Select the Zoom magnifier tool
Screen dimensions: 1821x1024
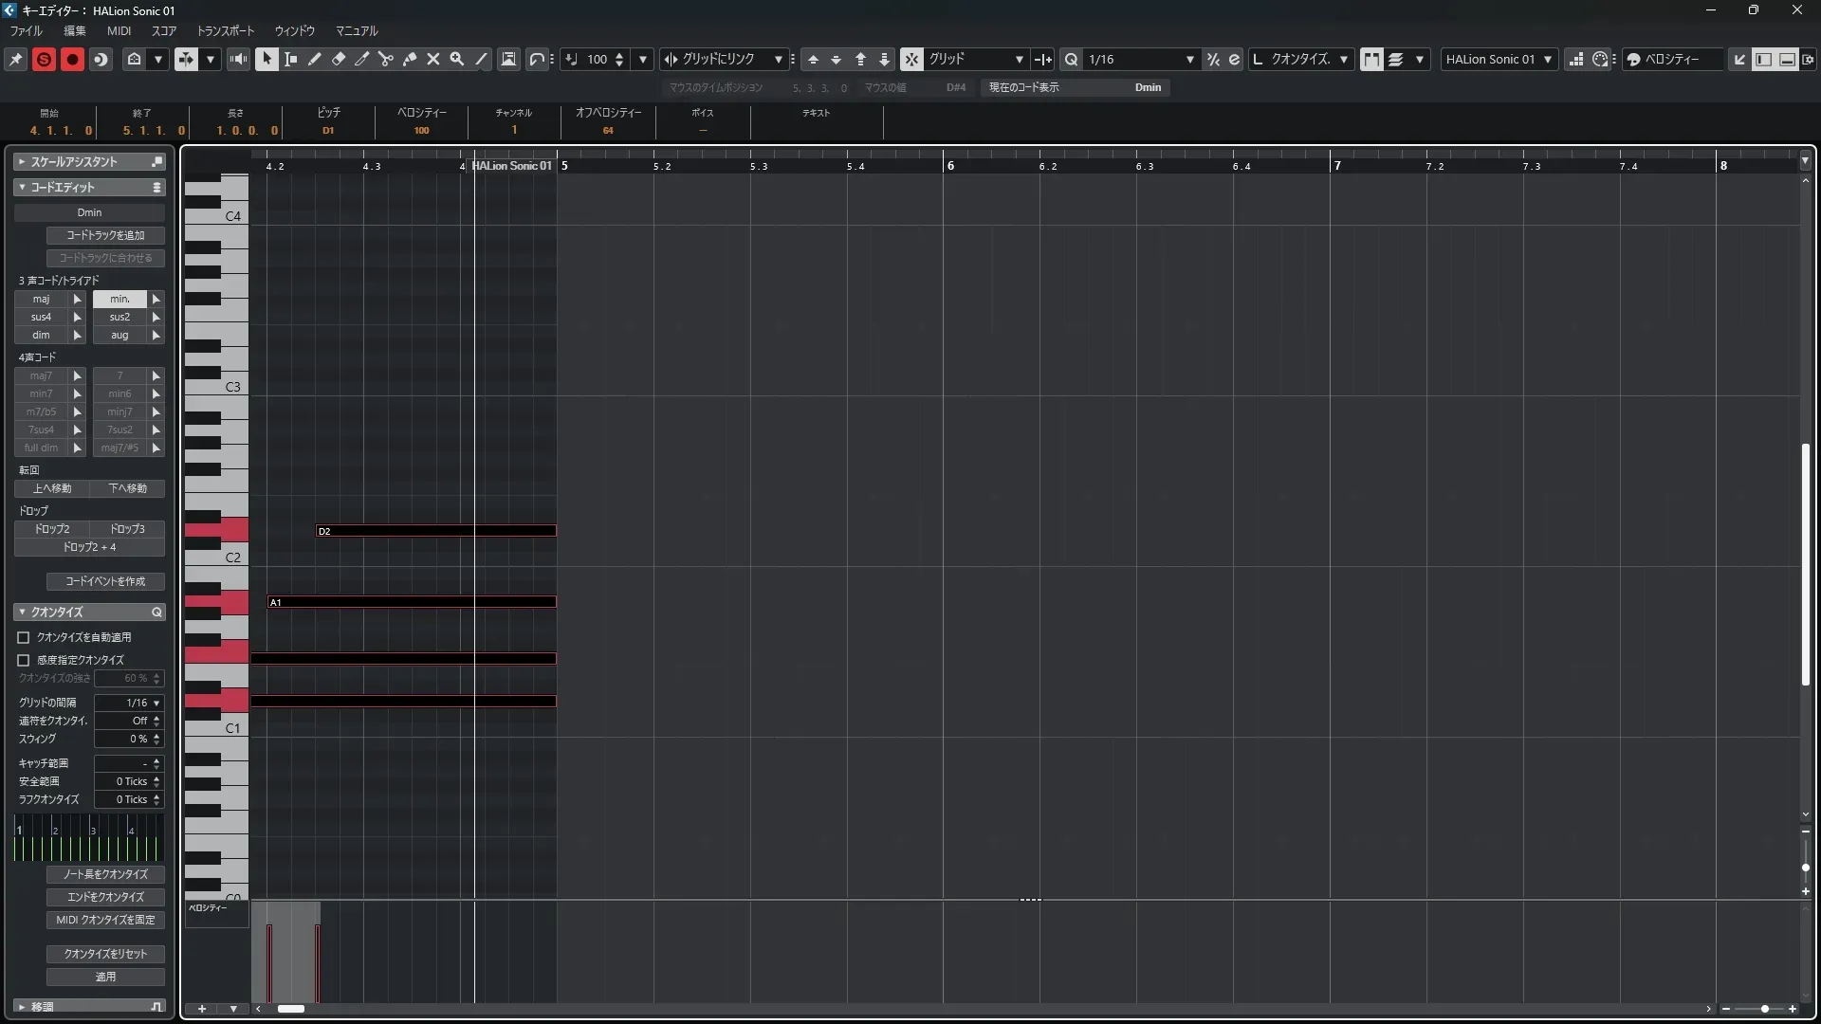(457, 59)
